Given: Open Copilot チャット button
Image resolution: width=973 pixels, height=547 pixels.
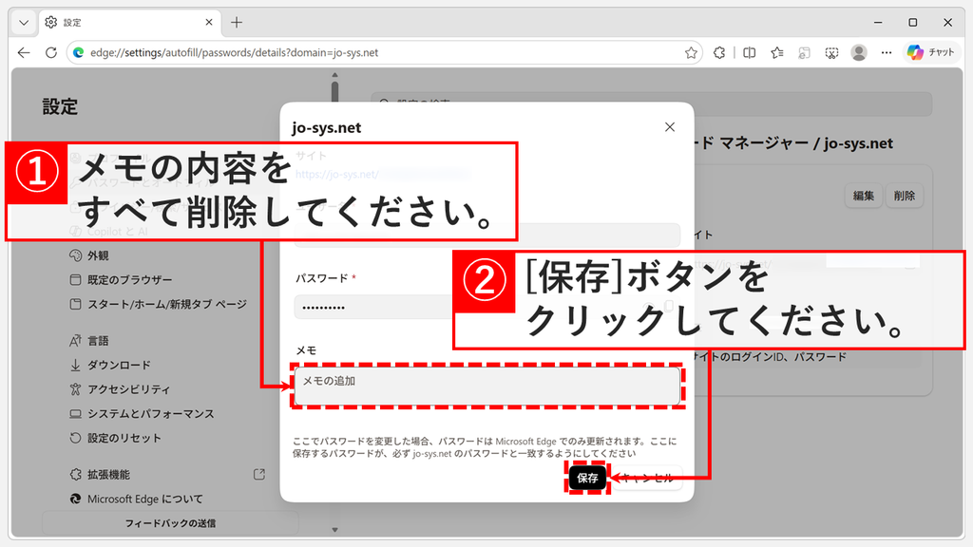Looking at the screenshot, I should 930,53.
